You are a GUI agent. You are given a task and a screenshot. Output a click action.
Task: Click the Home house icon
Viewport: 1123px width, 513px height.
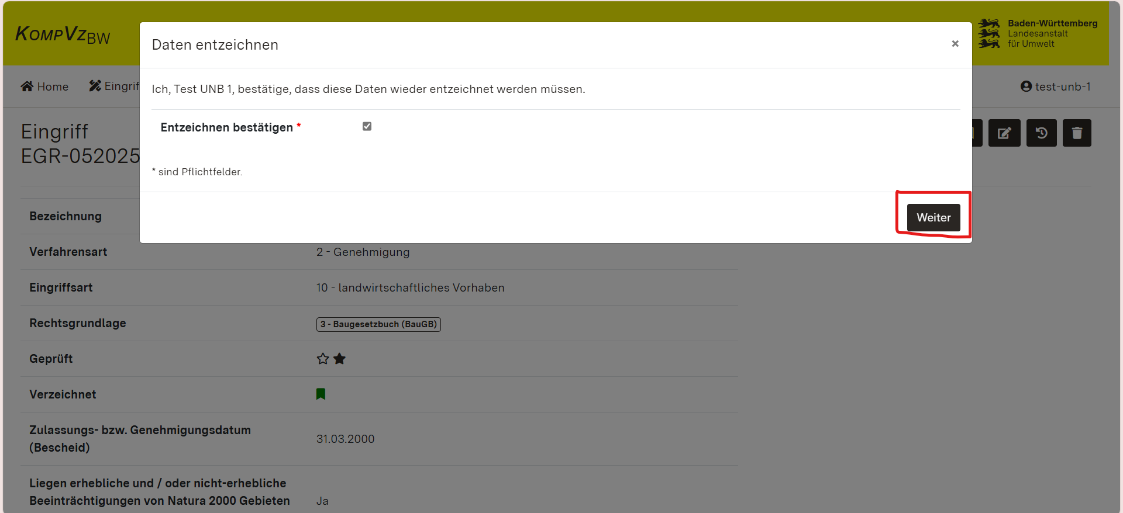tap(27, 86)
